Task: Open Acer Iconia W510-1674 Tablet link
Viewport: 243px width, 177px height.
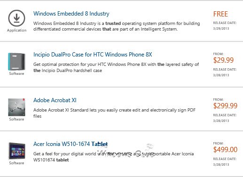Action: [x=71, y=144]
